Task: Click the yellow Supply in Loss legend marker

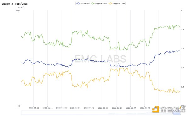Action: [111, 3]
